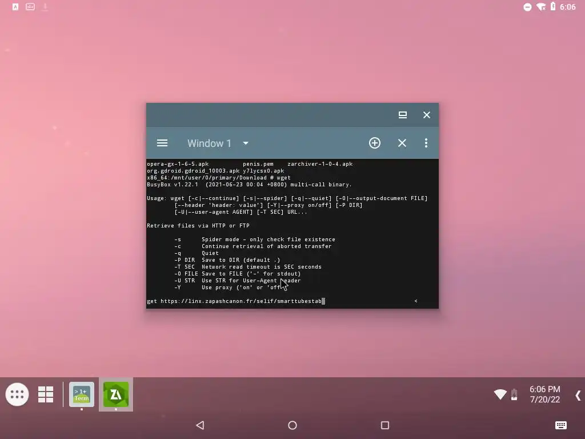The width and height of the screenshot is (585, 439).
Task: Click the 'zarchiver-1-0-4.apk' filename text
Action: (320, 164)
